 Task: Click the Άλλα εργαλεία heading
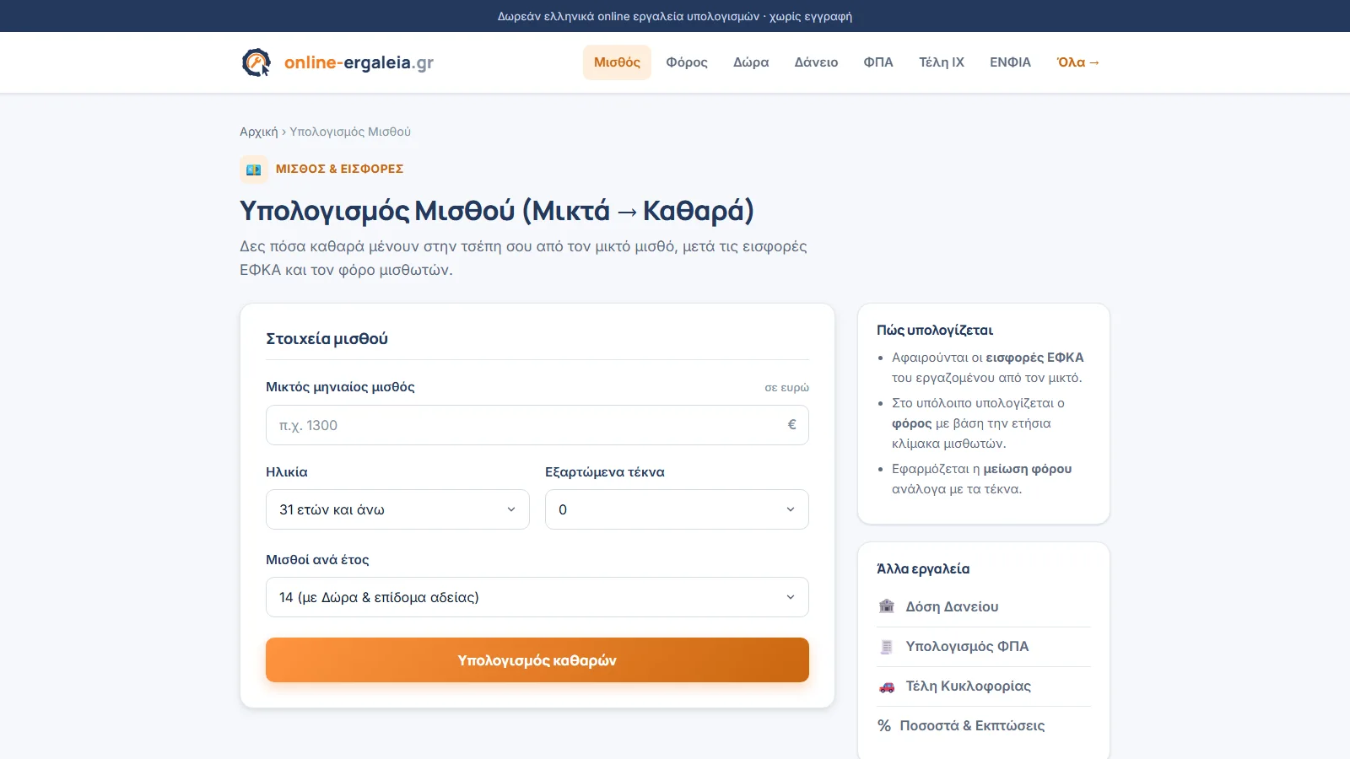pyautogui.click(x=923, y=569)
